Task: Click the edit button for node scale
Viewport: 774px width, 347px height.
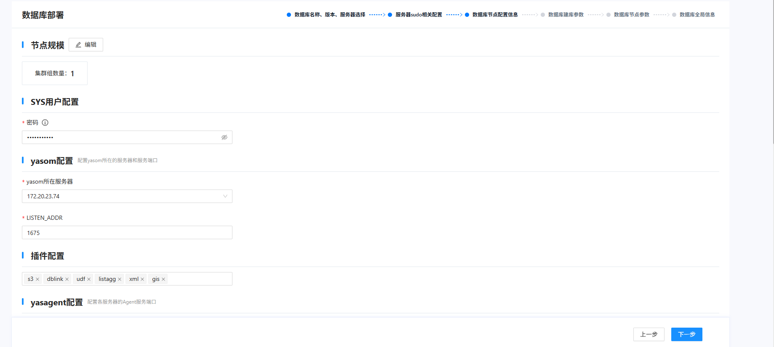Action: [86, 45]
